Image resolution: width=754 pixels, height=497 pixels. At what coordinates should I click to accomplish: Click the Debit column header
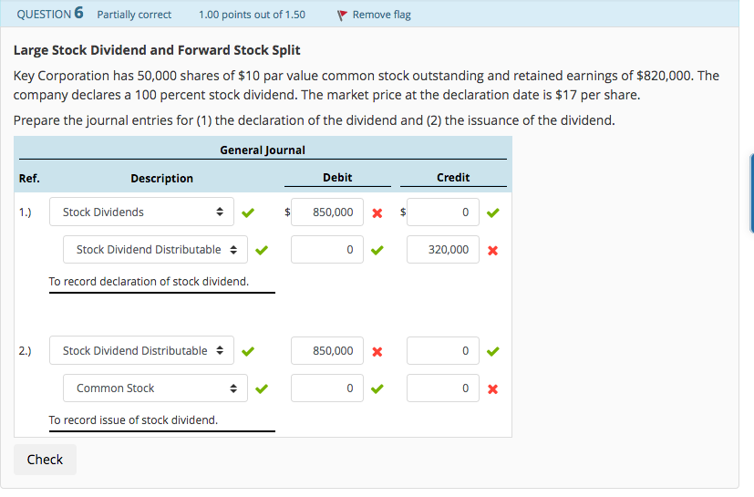point(337,178)
